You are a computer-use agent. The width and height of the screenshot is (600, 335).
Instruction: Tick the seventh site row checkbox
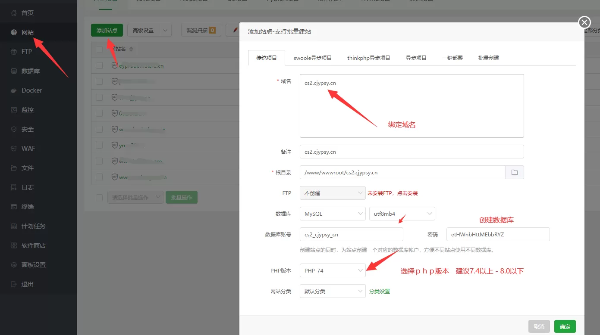(99, 161)
